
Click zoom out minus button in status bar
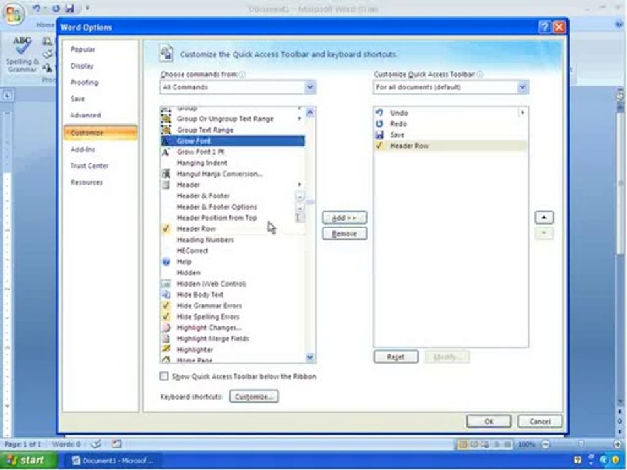(x=545, y=445)
